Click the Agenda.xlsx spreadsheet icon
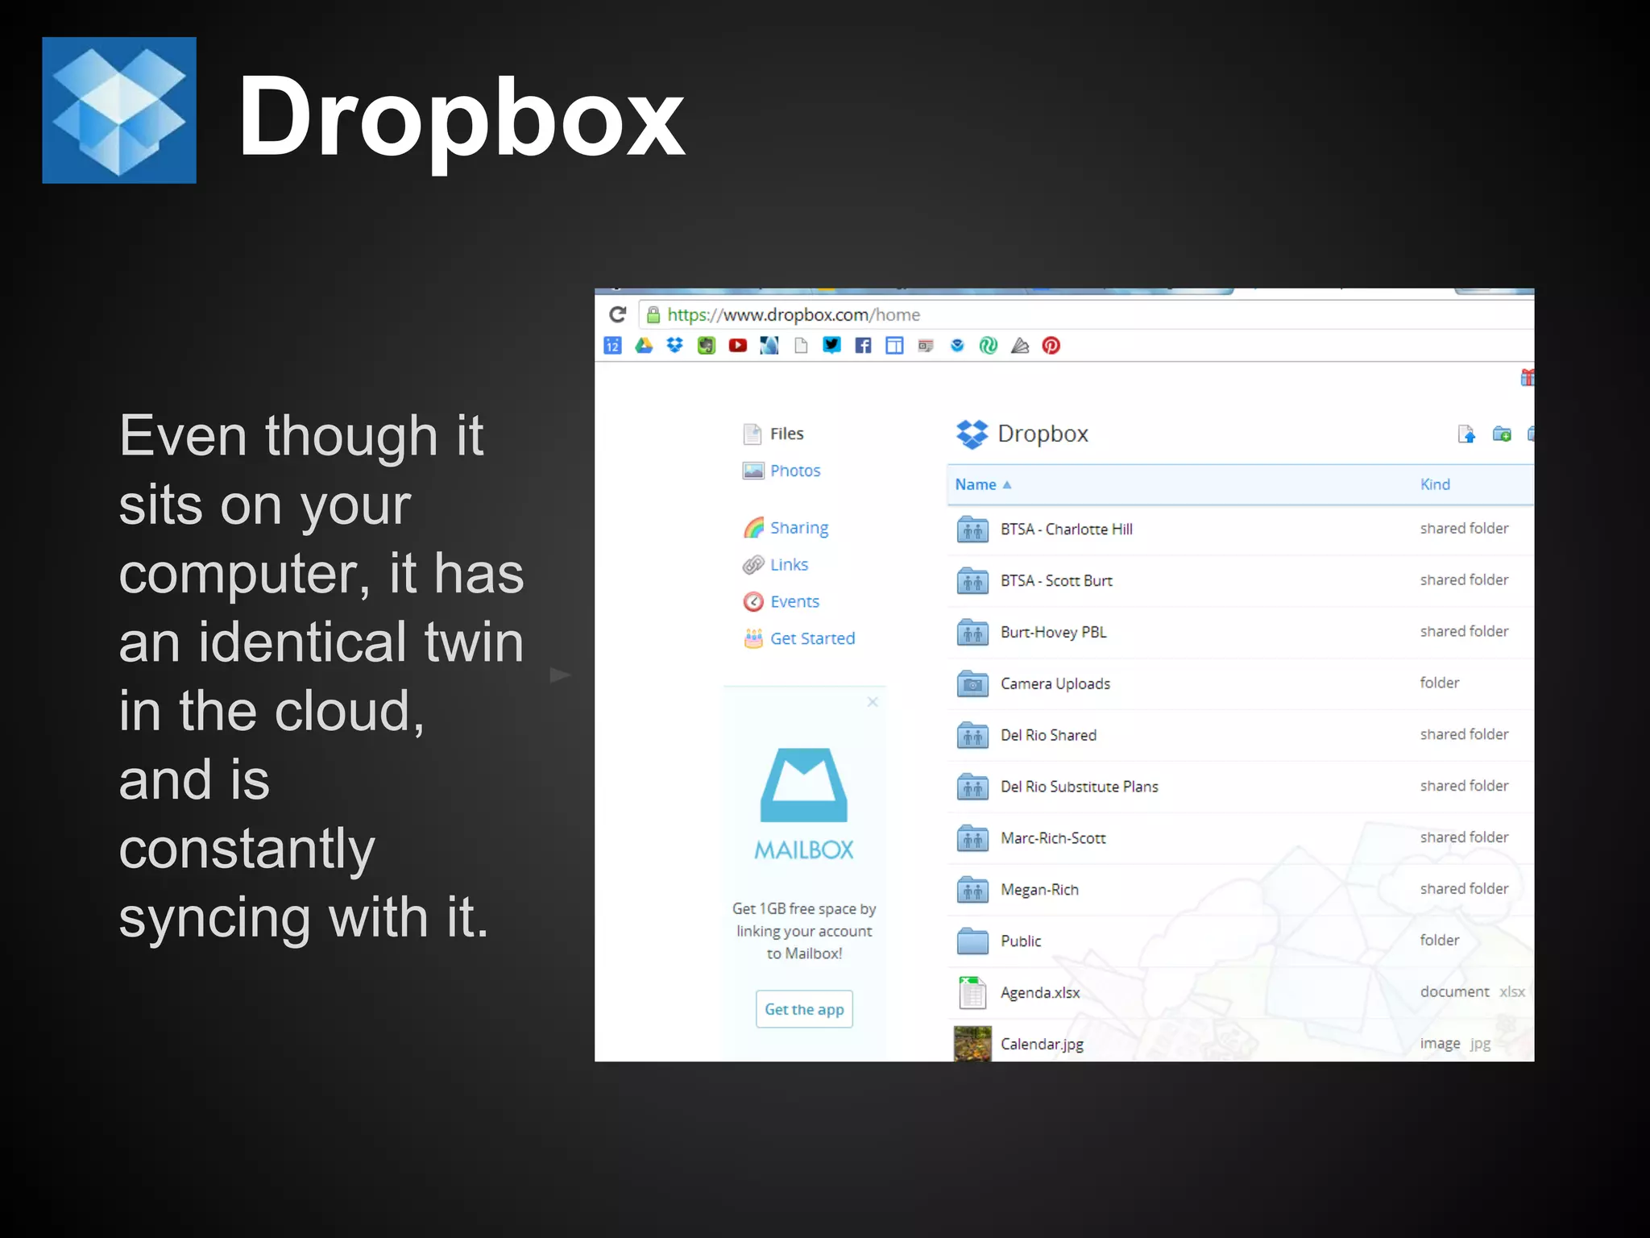The height and width of the screenshot is (1238, 1650). (x=972, y=992)
